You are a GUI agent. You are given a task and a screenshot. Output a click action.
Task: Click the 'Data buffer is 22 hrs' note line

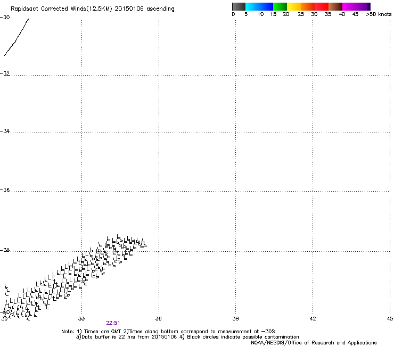click(187, 337)
